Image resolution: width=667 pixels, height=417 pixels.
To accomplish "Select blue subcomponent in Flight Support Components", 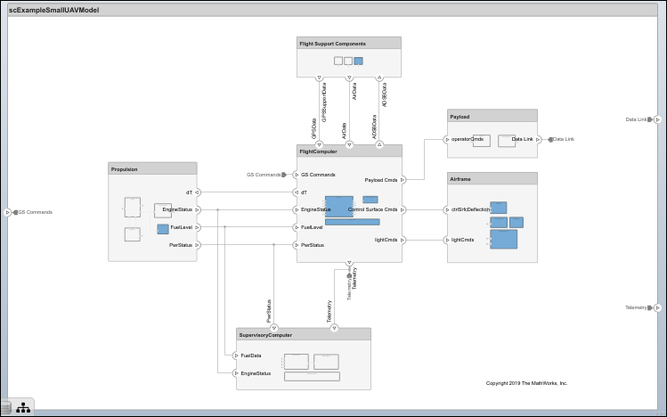I will (x=359, y=61).
